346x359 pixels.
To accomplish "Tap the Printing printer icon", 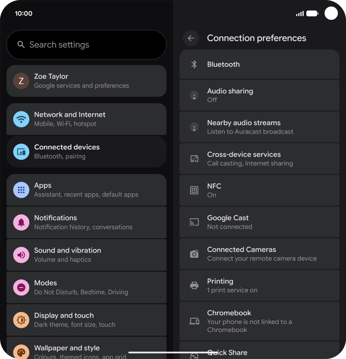I will click(x=194, y=286).
